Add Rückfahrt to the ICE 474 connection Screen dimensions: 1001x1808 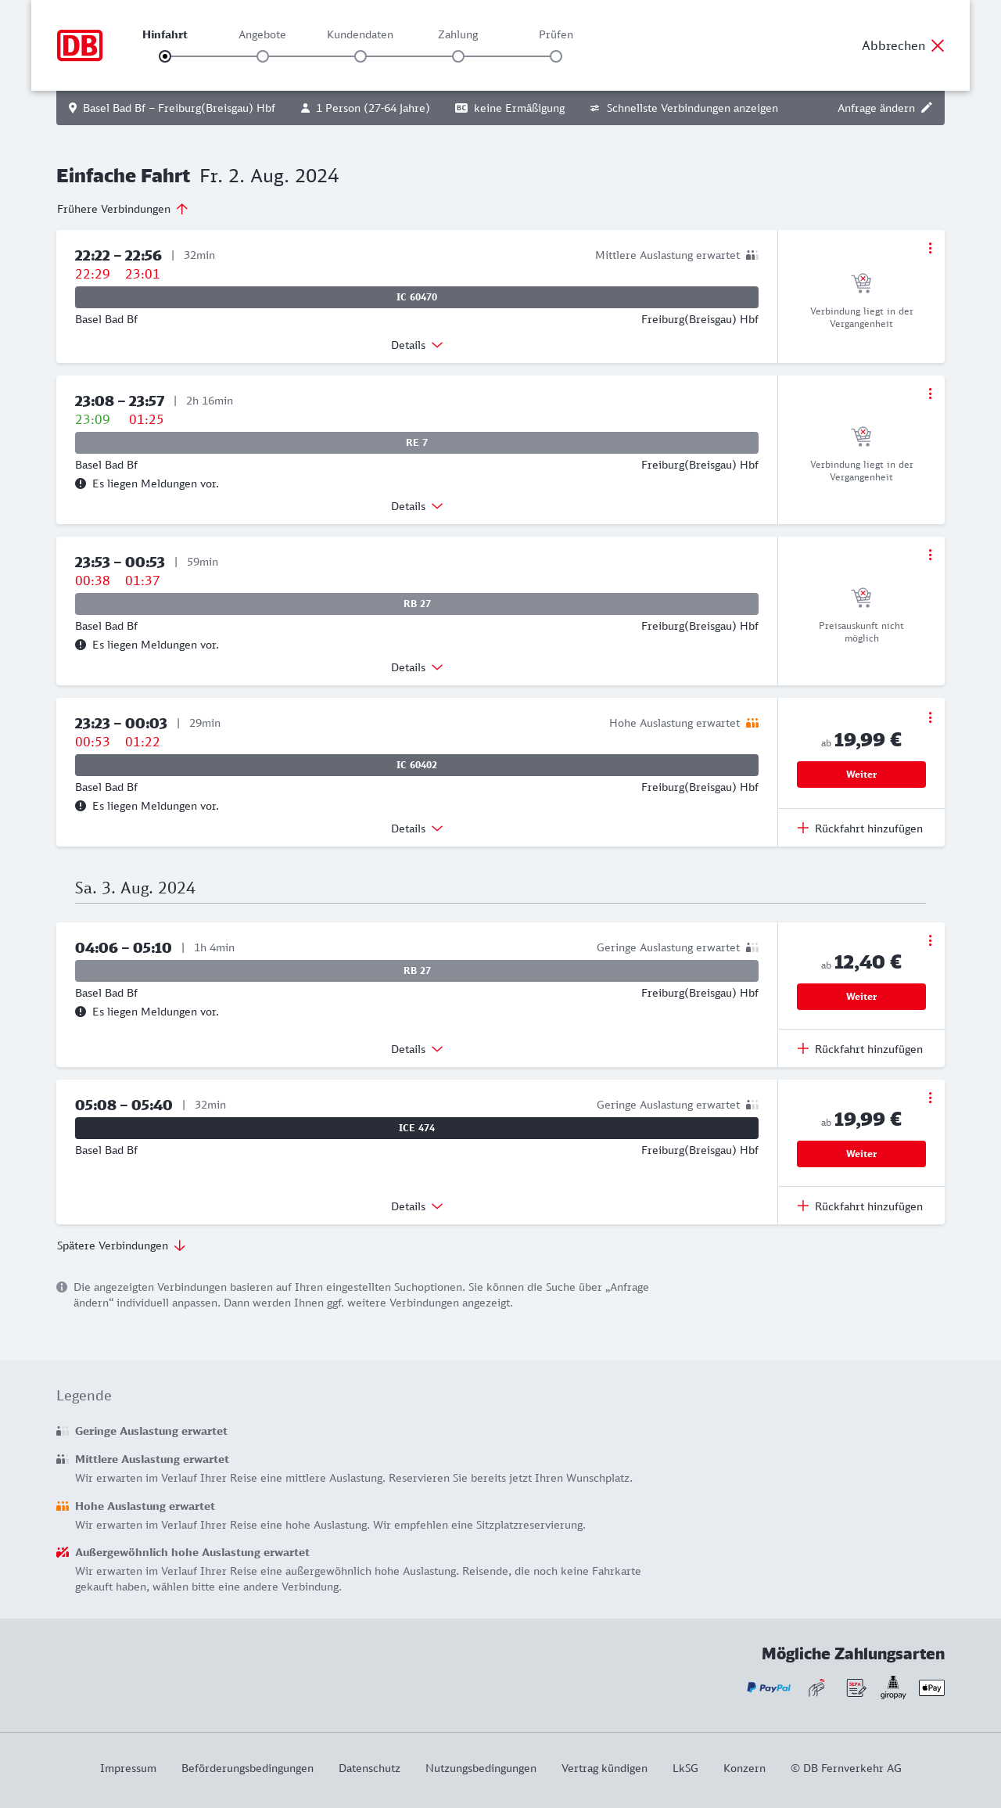click(x=860, y=1206)
